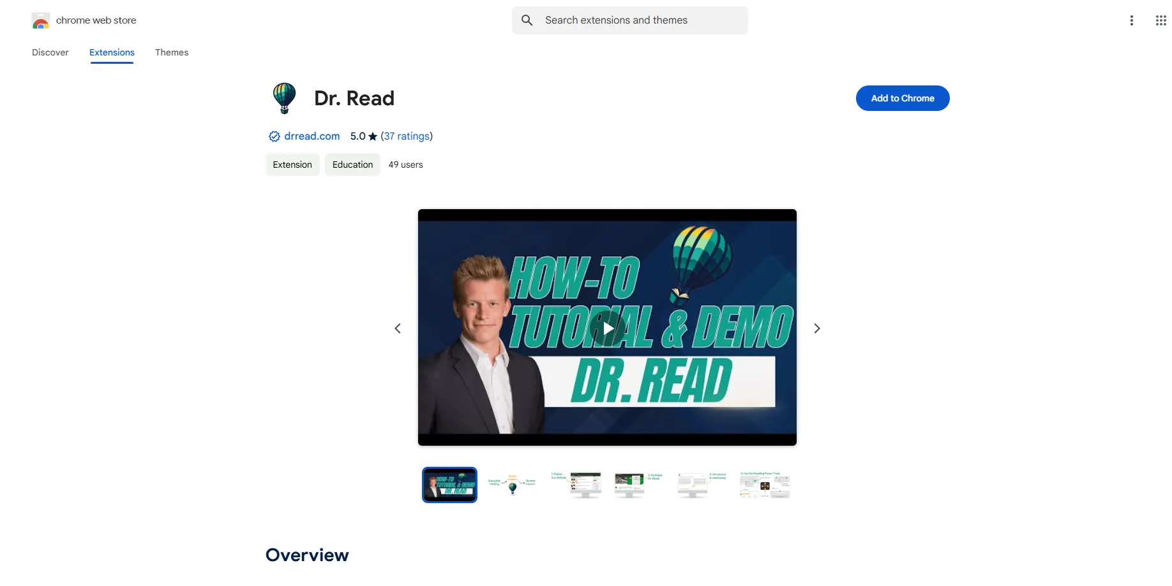Image resolution: width=1172 pixels, height=586 pixels.
Task: Click the Education category tag
Action: [x=352, y=164]
